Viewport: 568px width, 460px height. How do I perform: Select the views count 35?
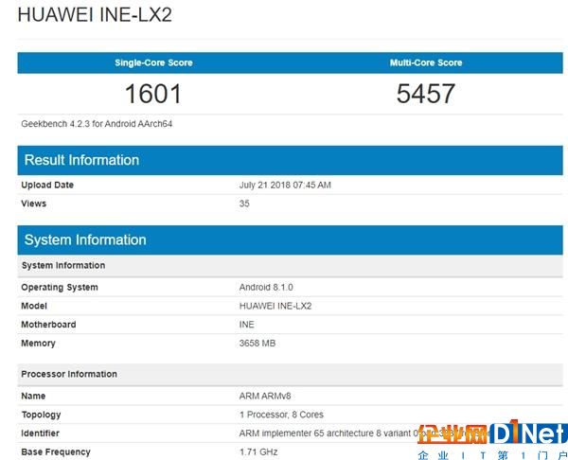pyautogui.click(x=244, y=203)
